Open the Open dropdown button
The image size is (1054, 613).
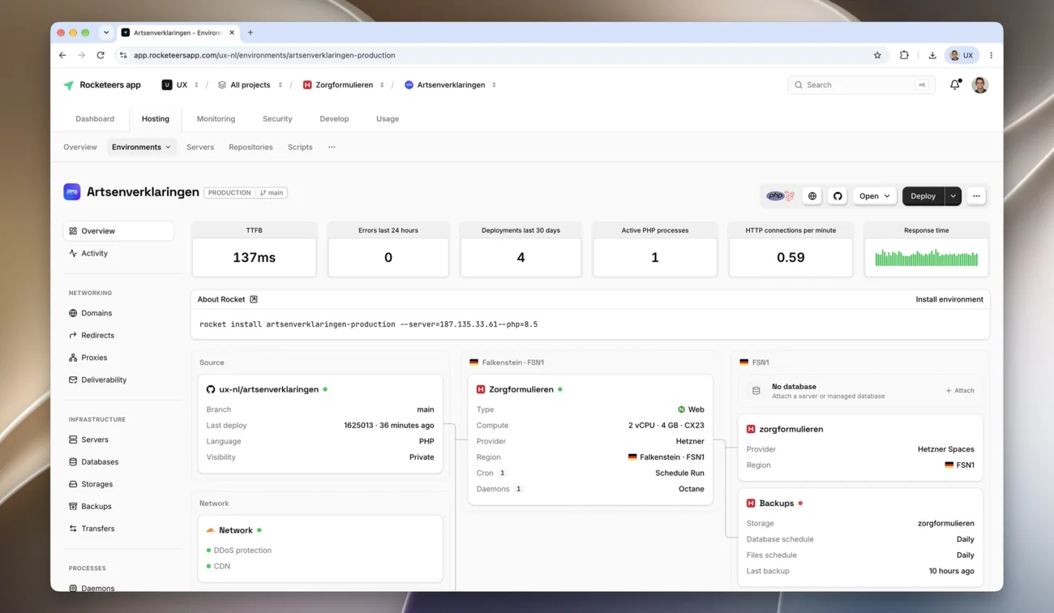click(874, 196)
